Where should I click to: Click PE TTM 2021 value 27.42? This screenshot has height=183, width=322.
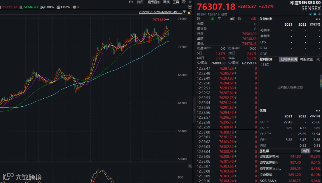click(288, 122)
